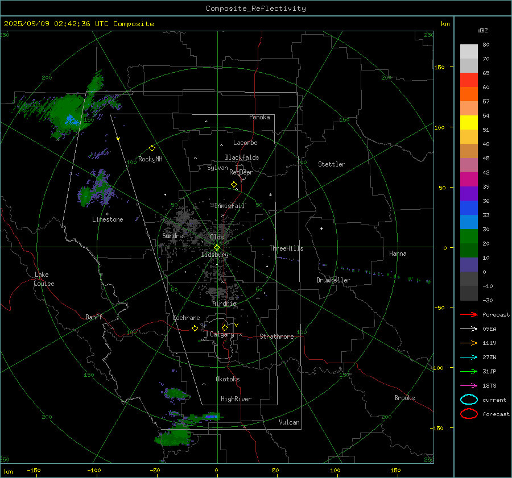This screenshot has width=512, height=478.
Task: Click the Ponoka town label
Action: (259, 117)
